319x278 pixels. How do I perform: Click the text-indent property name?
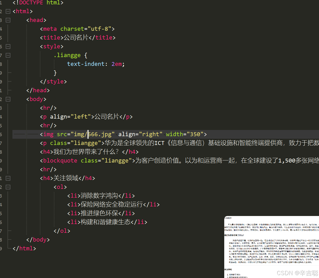tap(86, 64)
